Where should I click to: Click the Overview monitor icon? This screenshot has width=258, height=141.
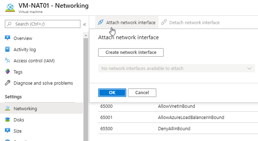[x=8, y=38]
